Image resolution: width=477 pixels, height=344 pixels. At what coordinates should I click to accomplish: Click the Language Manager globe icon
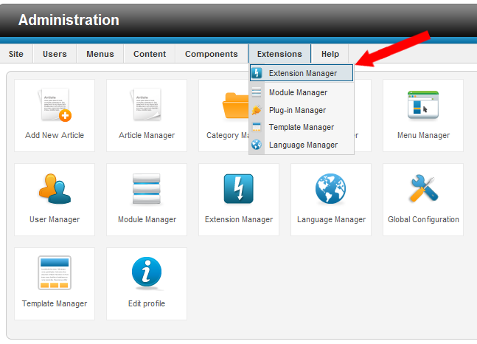331,190
